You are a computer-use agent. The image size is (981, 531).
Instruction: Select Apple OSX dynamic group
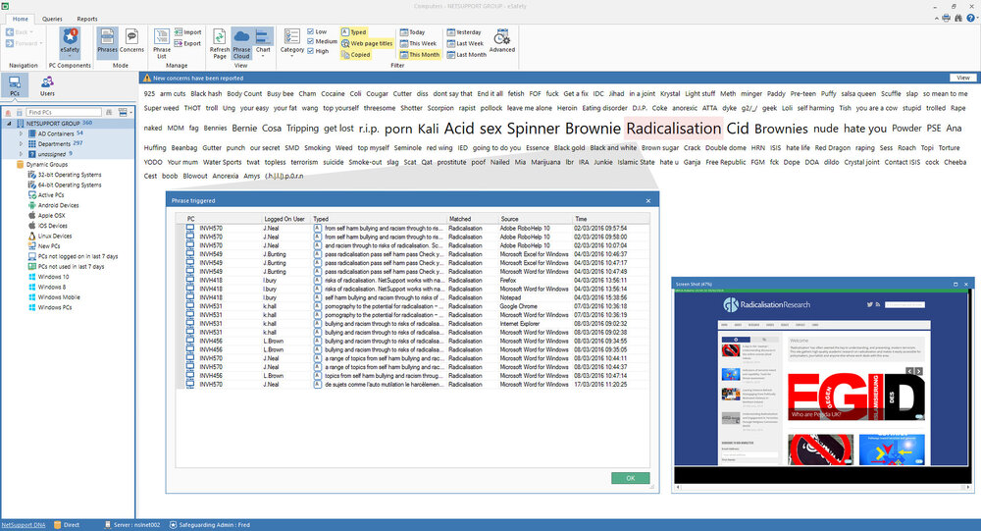(x=46, y=215)
